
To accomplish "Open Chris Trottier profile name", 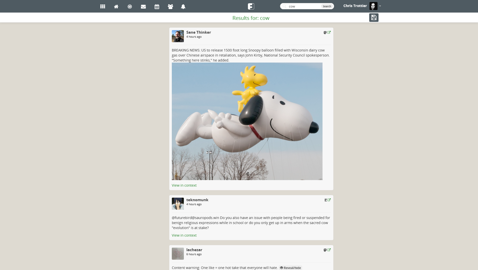I will 355,6.
